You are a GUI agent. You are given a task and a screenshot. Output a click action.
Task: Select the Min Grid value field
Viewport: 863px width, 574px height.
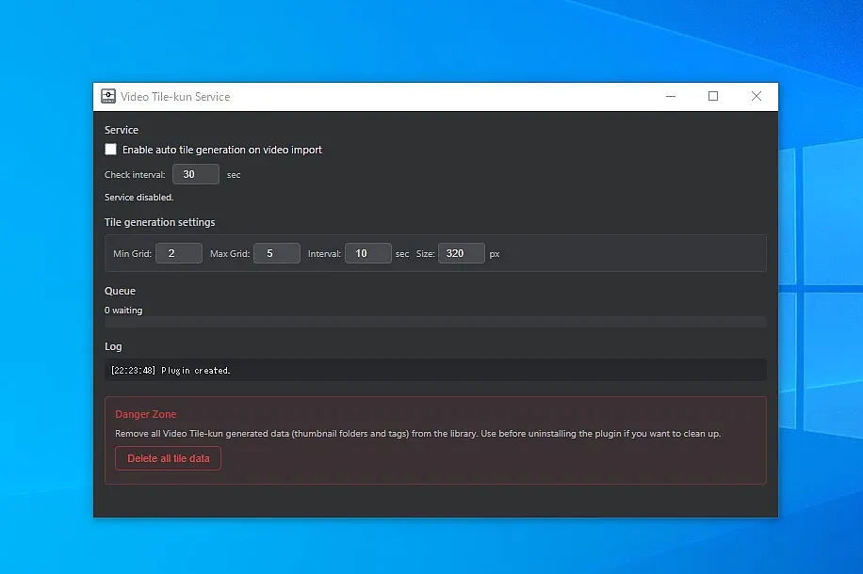179,253
